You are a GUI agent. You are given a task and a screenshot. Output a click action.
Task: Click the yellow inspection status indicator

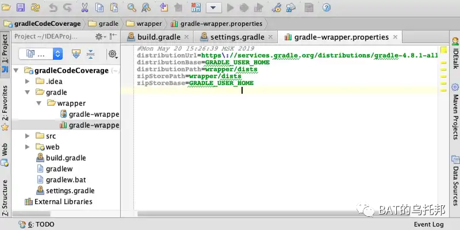click(443, 50)
